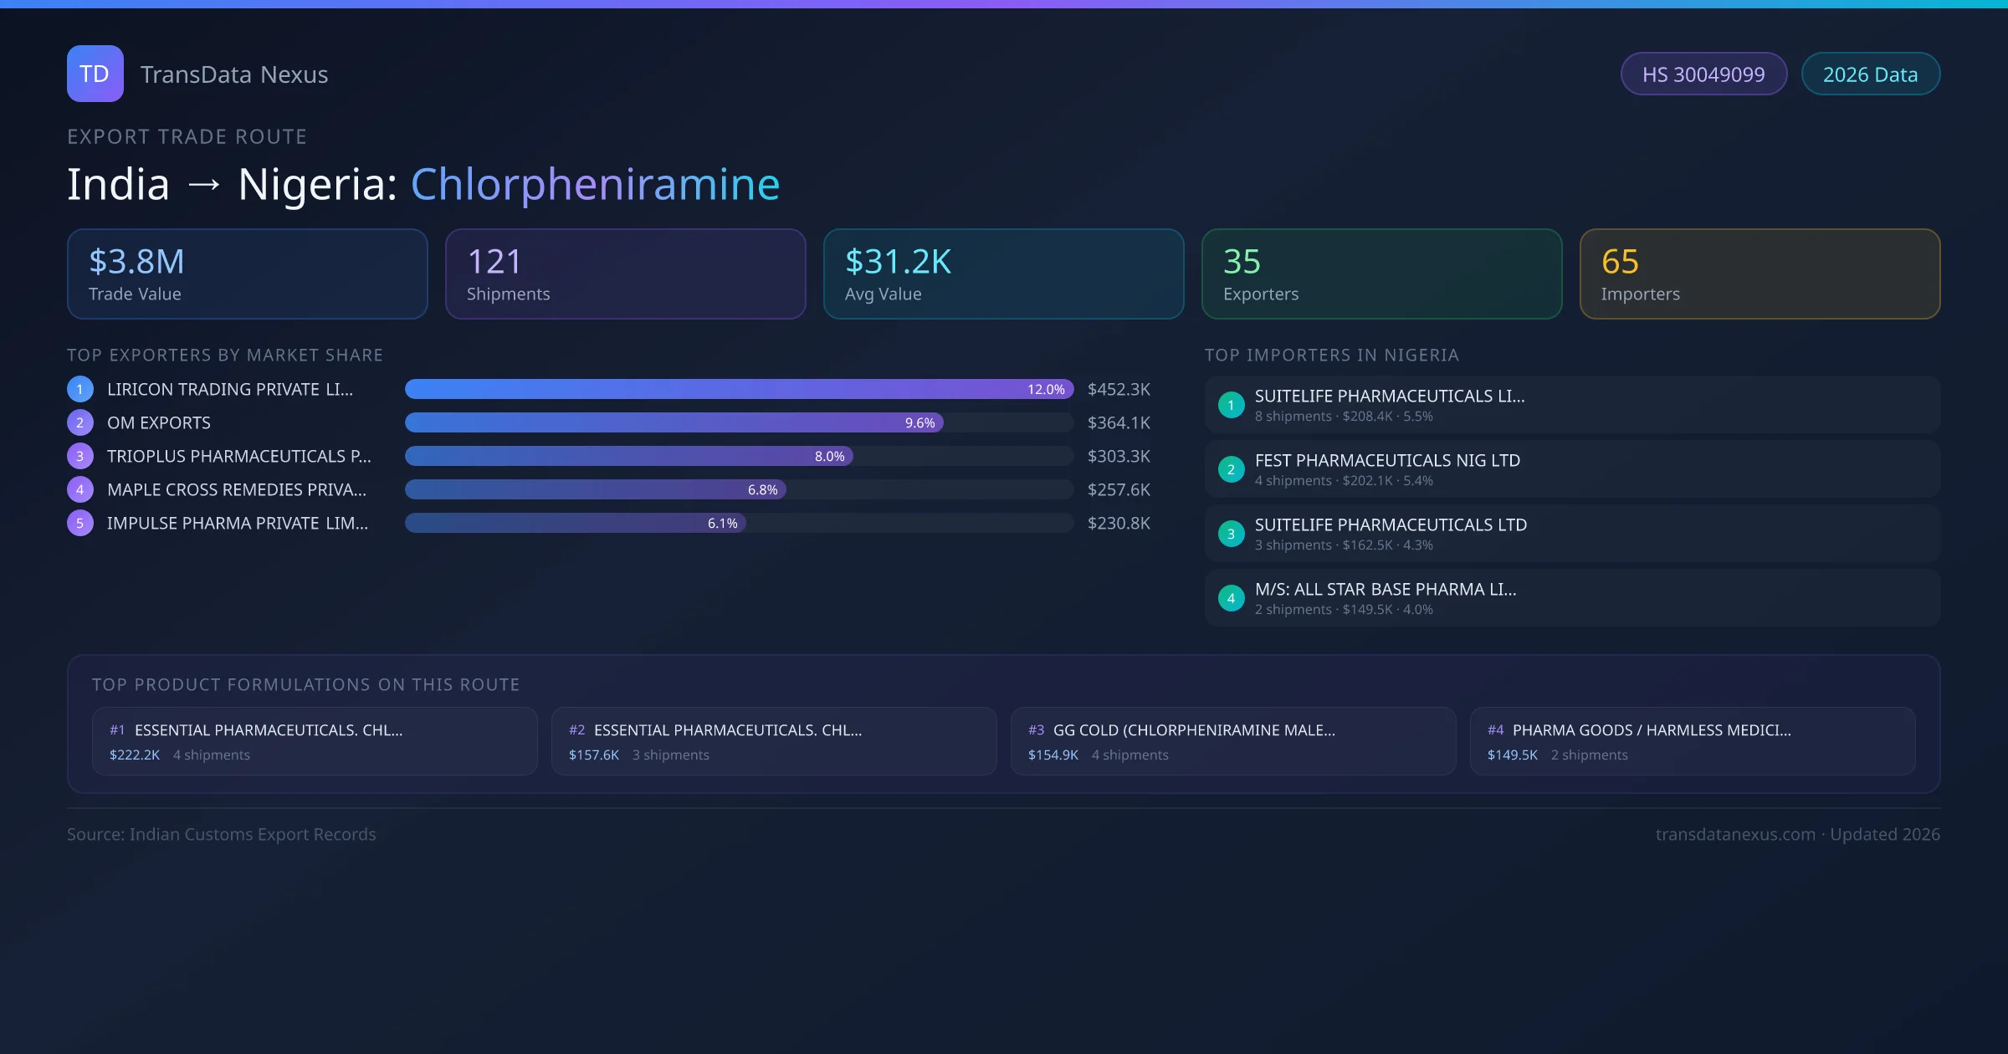Open #4 PHARMA GOODS formulation card

click(1692, 741)
